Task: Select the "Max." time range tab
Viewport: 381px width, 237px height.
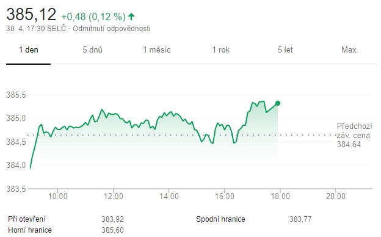Action: [350, 50]
